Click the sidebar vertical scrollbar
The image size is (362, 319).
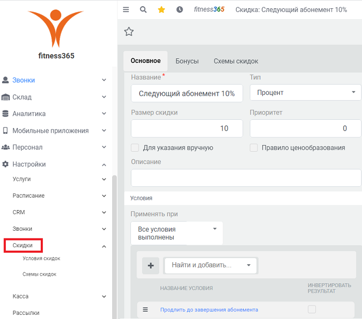click(114, 247)
